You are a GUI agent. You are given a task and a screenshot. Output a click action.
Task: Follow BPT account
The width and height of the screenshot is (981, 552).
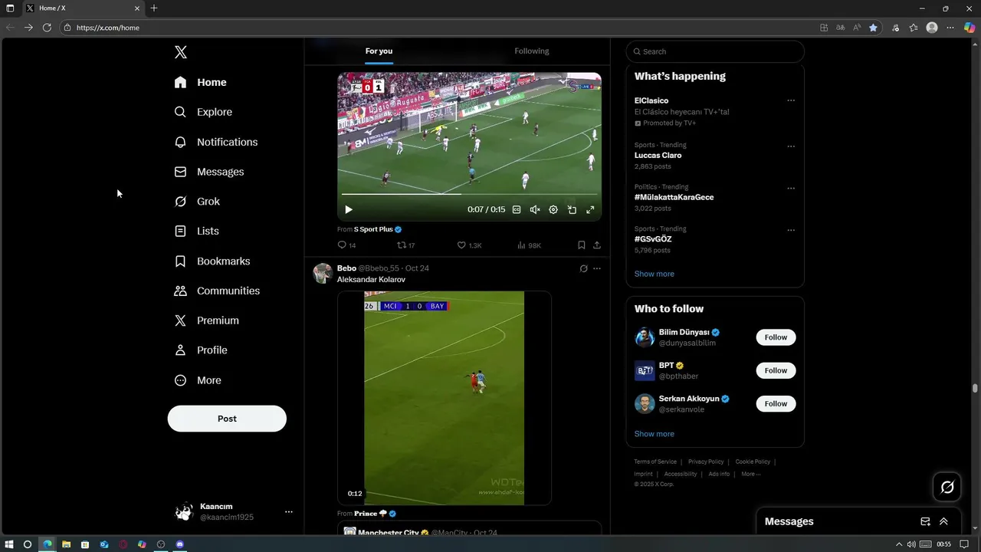(x=776, y=370)
